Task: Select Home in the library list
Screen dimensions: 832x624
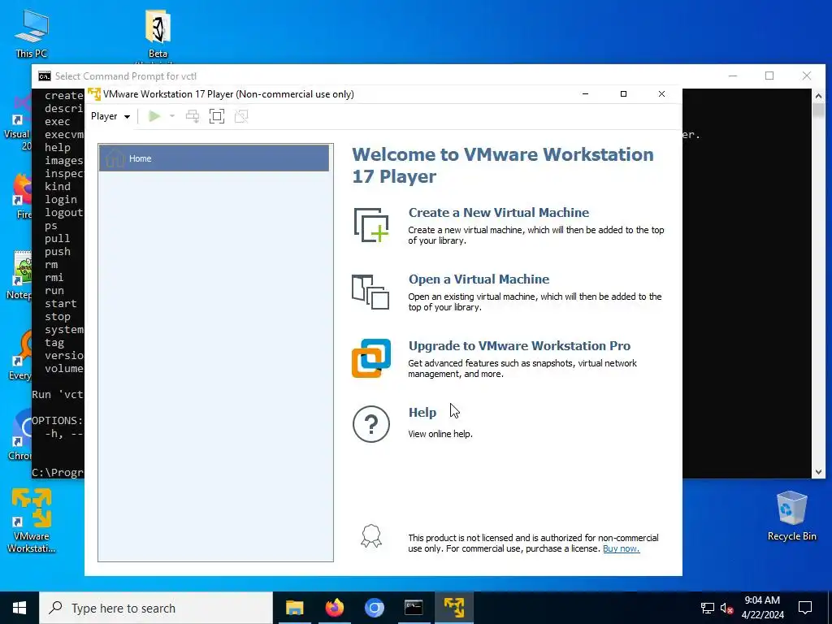Action: point(214,158)
